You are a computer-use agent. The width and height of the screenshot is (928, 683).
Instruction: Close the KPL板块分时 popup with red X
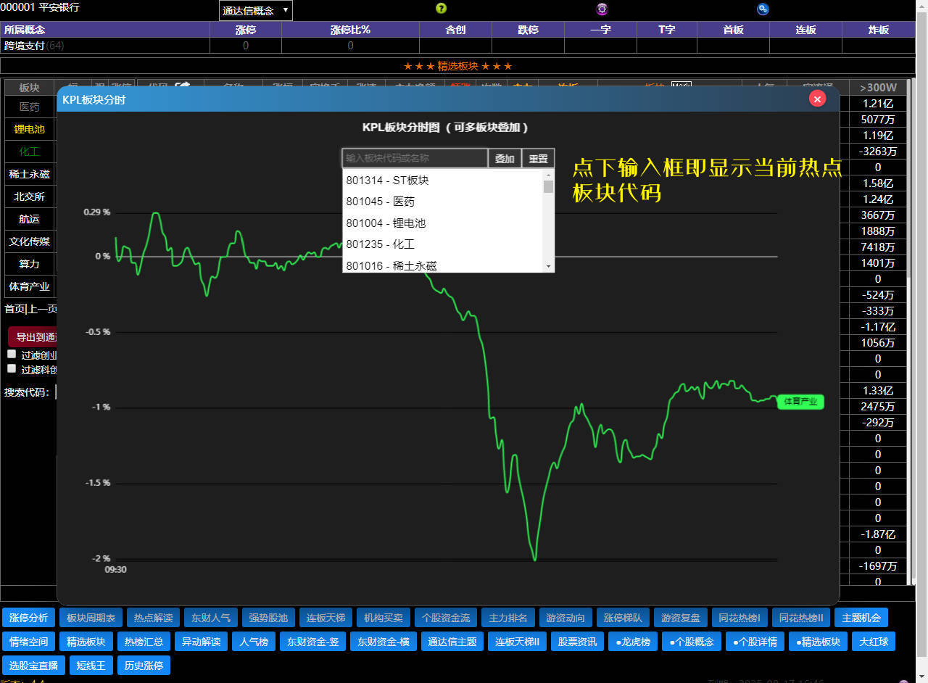tap(817, 99)
